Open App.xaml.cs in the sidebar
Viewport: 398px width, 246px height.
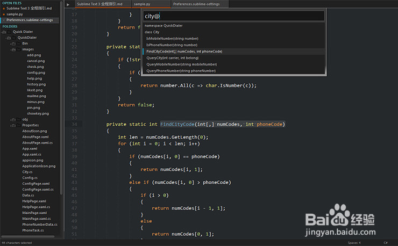[x=32, y=155]
